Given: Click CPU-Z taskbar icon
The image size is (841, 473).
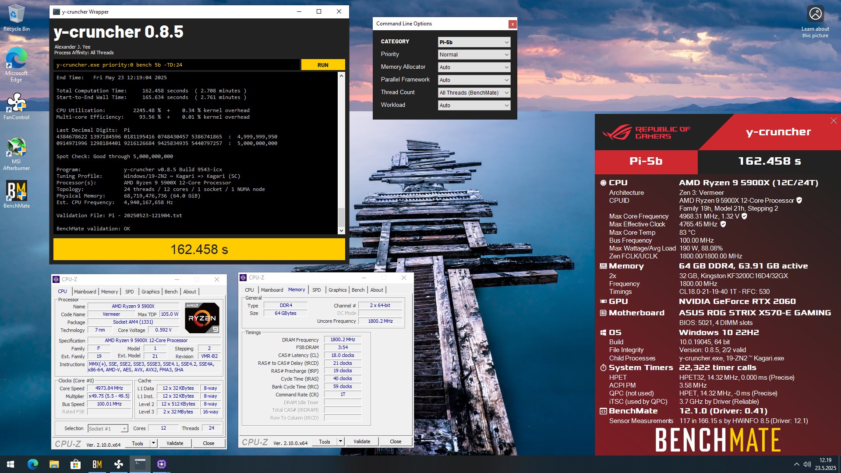Looking at the screenshot, I should (x=161, y=464).
